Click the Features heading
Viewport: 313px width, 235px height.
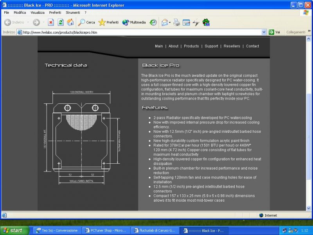tap(155, 107)
